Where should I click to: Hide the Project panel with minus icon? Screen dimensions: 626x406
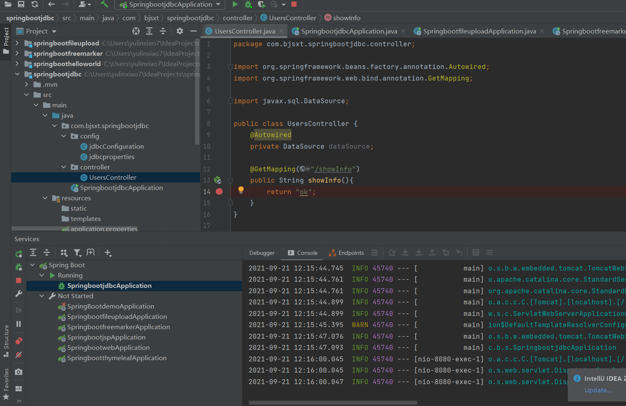point(193,31)
